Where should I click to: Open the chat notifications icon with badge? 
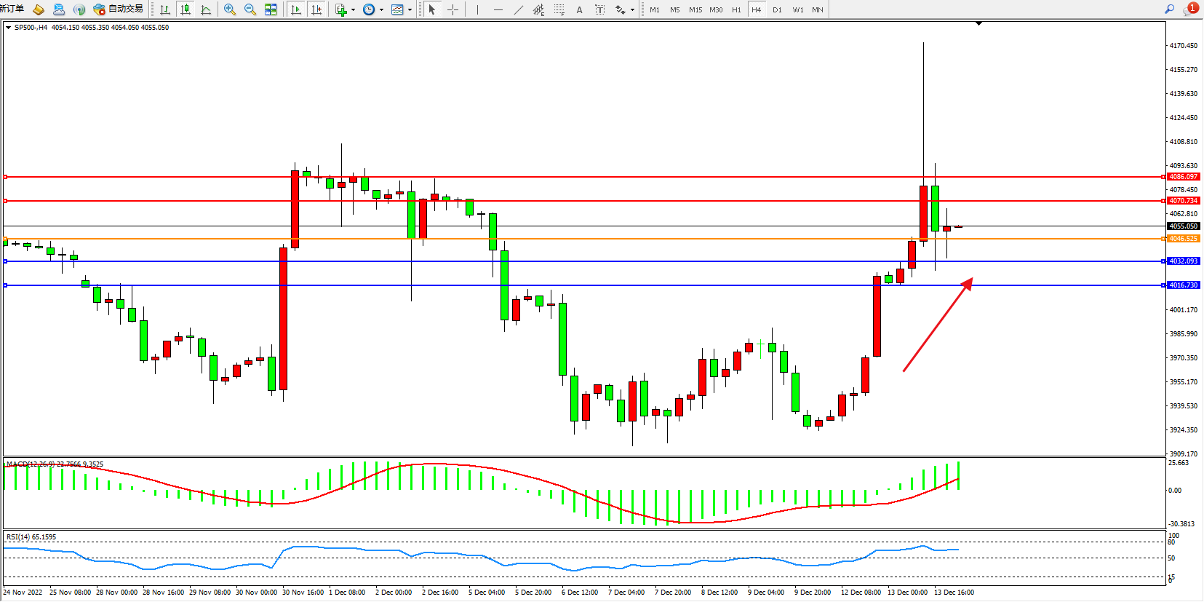tap(1190, 9)
